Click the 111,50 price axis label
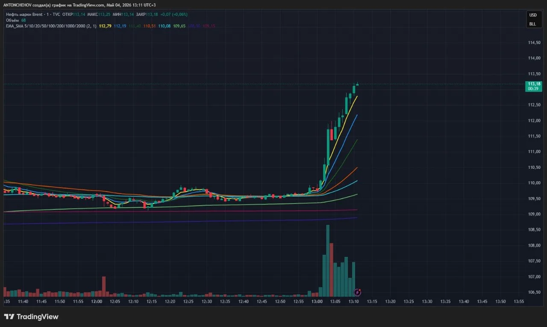 [535, 136]
